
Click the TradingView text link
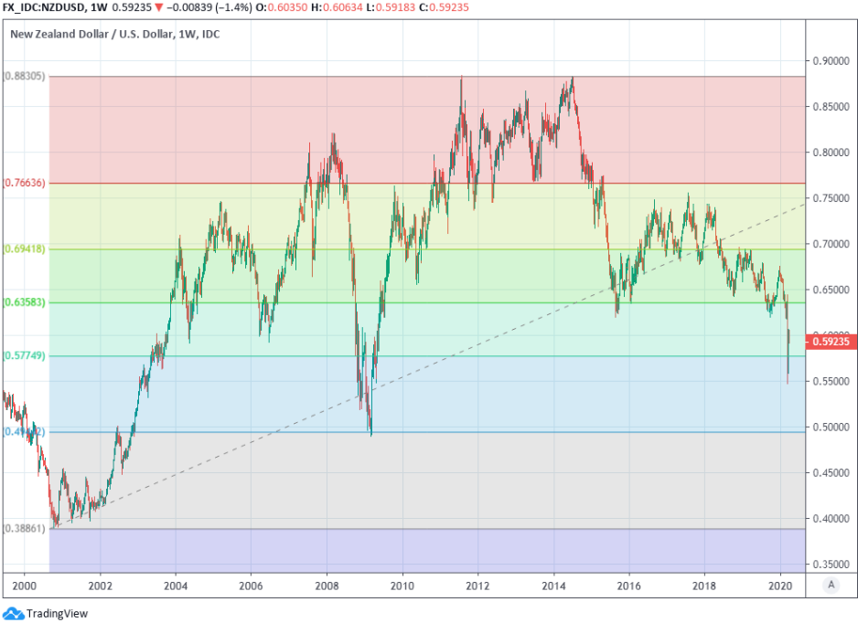pyautogui.click(x=57, y=614)
